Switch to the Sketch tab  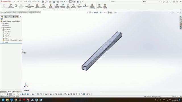(15, 12)
